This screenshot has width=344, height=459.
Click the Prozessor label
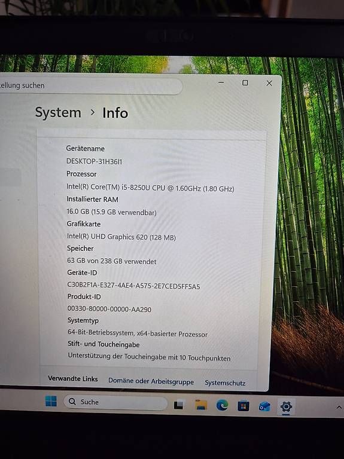tap(81, 174)
